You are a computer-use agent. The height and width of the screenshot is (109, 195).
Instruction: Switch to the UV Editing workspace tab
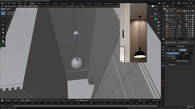[x=55, y=3]
